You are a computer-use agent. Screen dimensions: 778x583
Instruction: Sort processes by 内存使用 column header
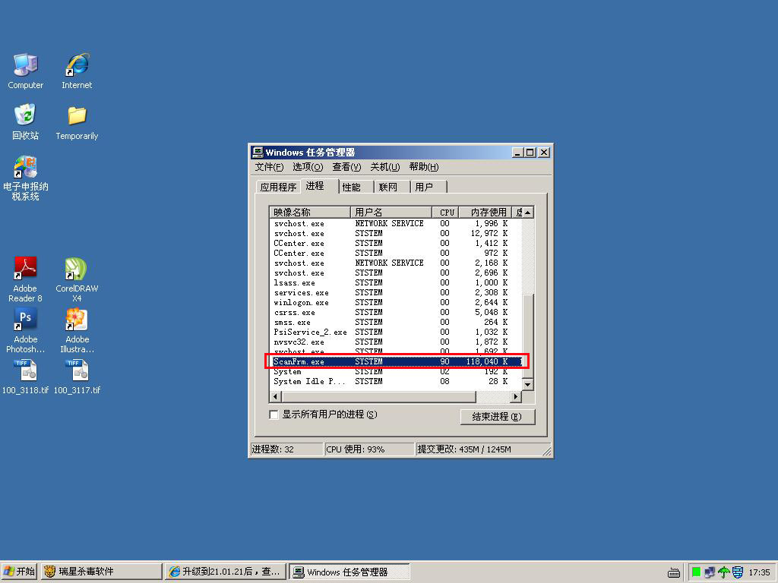[488, 213]
